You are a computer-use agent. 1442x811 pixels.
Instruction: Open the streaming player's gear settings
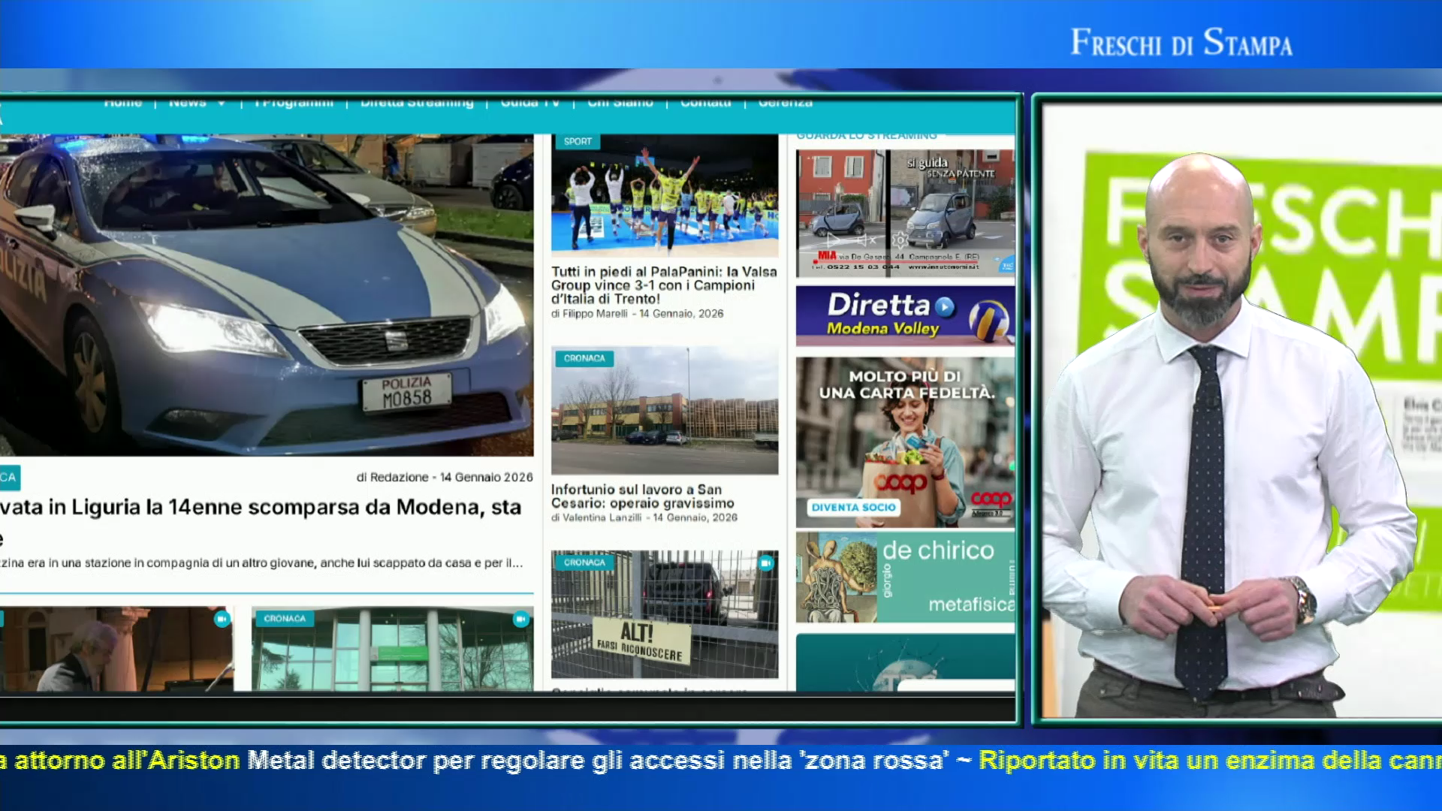900,240
